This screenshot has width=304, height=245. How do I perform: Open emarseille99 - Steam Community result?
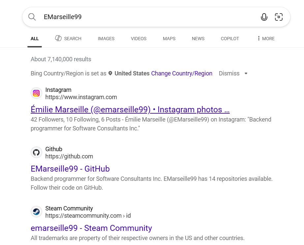[91, 228]
